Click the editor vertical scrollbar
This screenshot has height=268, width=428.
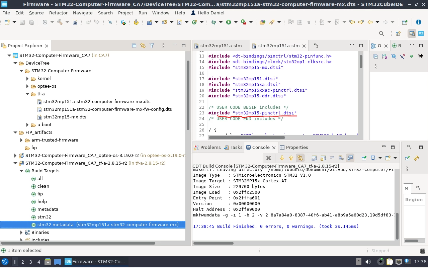[361, 62]
